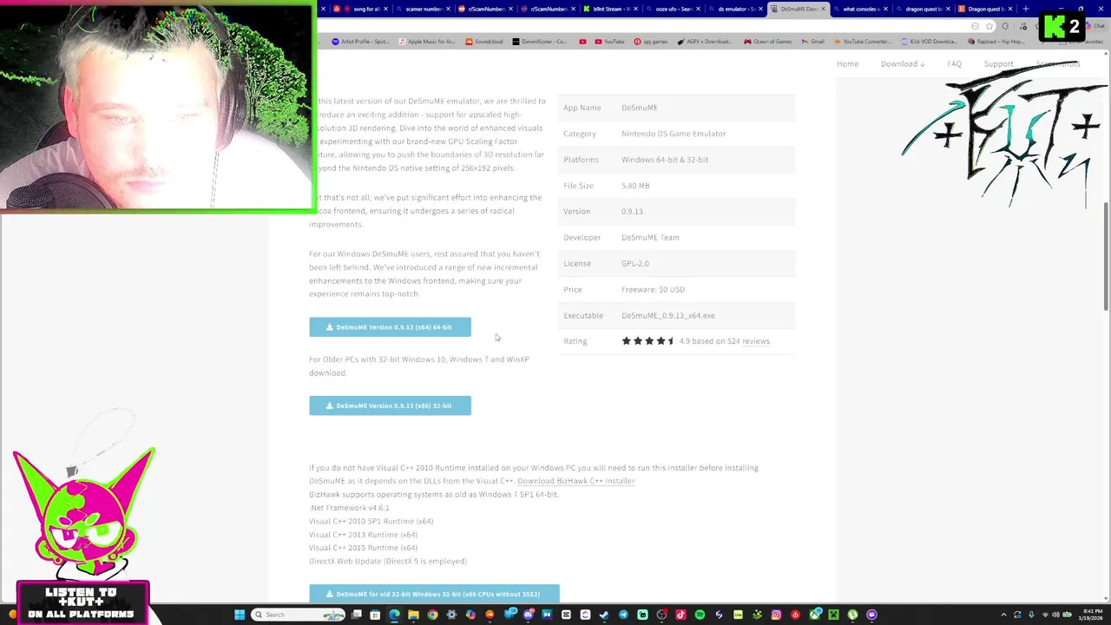
Task: Open Task View from the taskbar
Action: (x=356, y=615)
